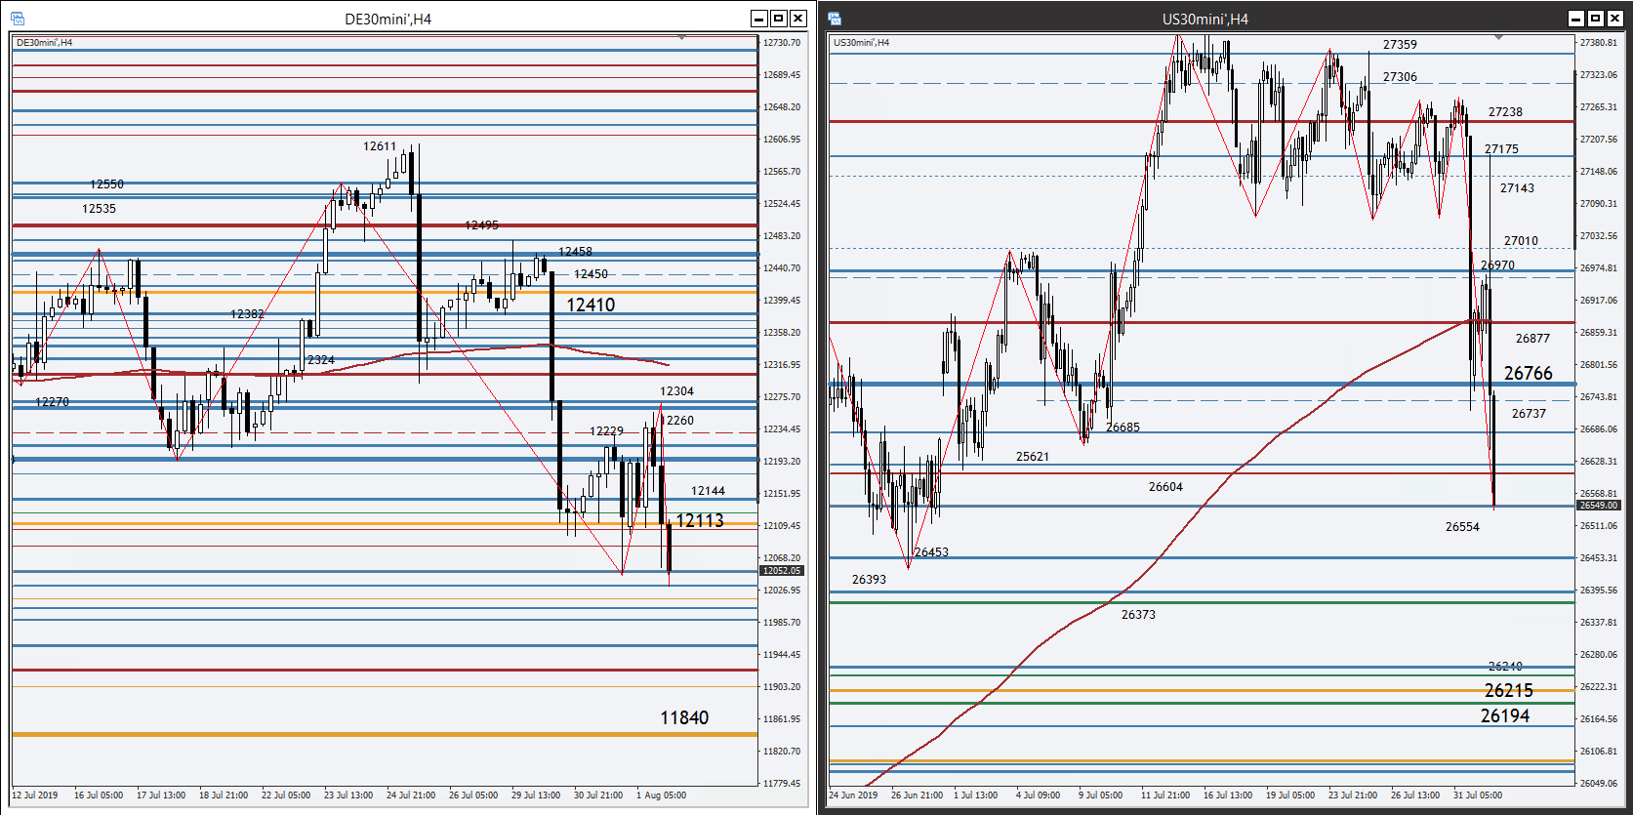
Task: Minimize the DE30mini chart window
Action: coord(759,19)
